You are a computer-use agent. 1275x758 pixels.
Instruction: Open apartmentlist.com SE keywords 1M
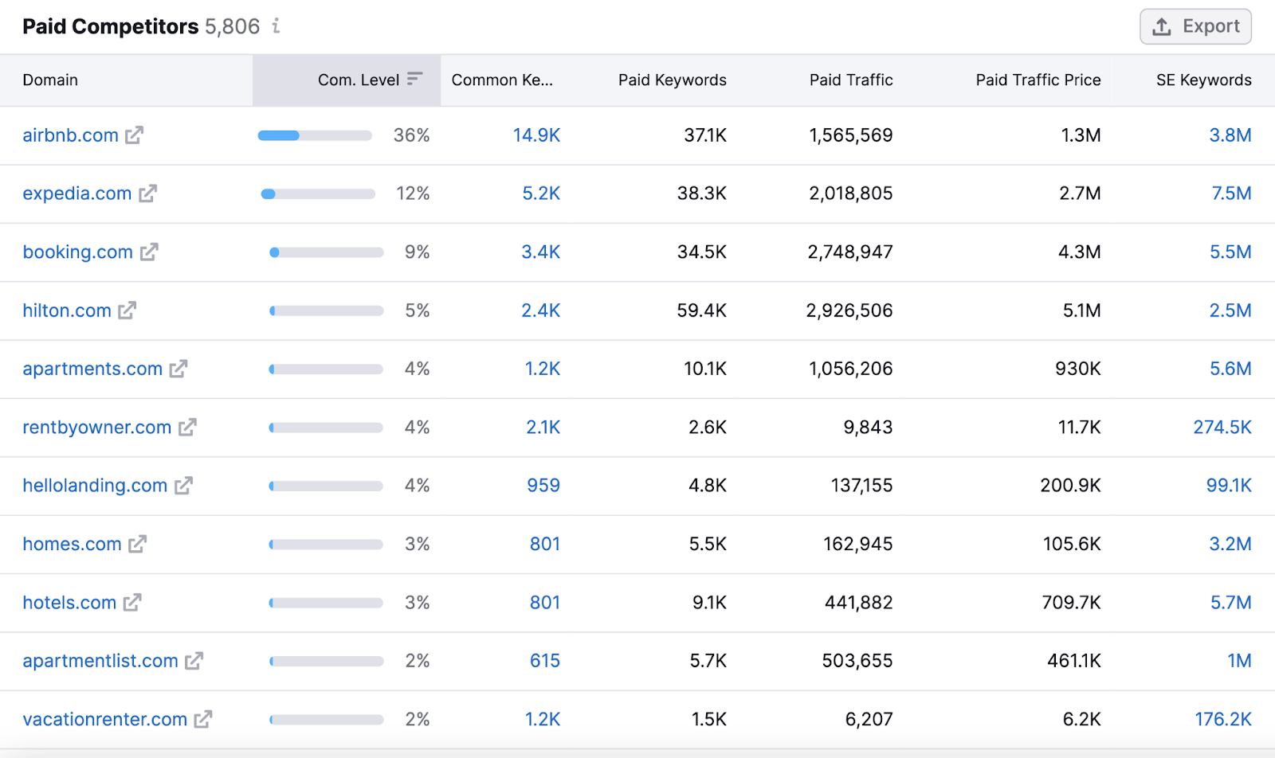1239,661
